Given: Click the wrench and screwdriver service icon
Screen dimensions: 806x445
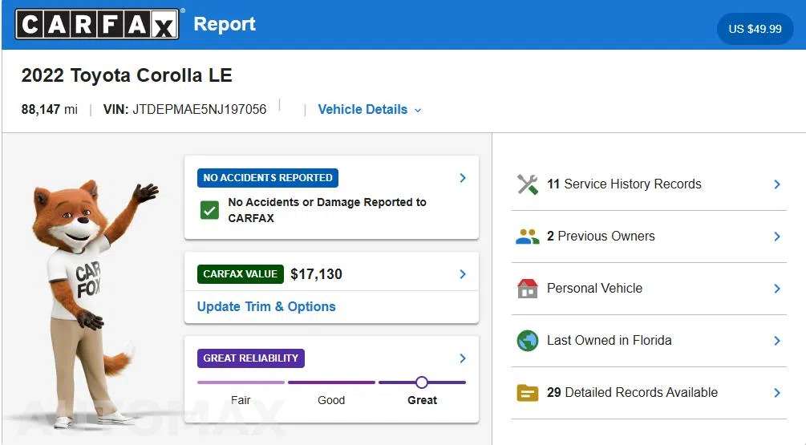Looking at the screenshot, I should (x=528, y=184).
